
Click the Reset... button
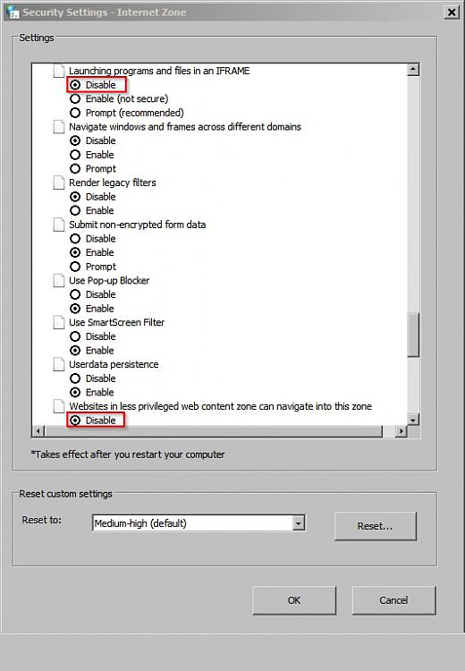click(x=376, y=526)
